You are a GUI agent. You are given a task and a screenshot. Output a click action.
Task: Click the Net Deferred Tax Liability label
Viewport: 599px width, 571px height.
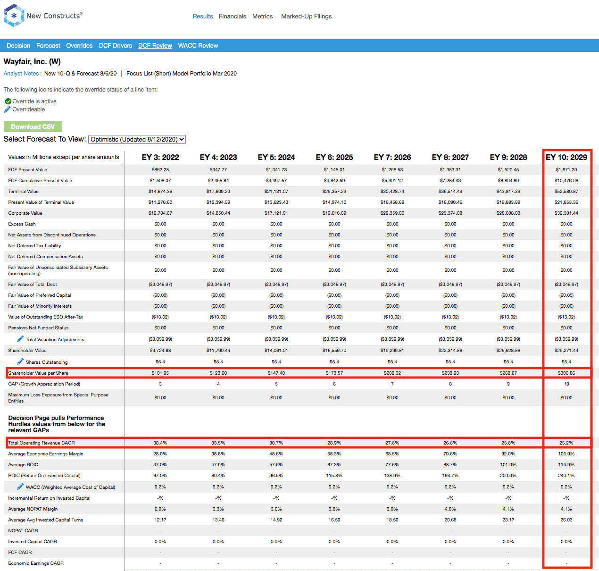[34, 245]
